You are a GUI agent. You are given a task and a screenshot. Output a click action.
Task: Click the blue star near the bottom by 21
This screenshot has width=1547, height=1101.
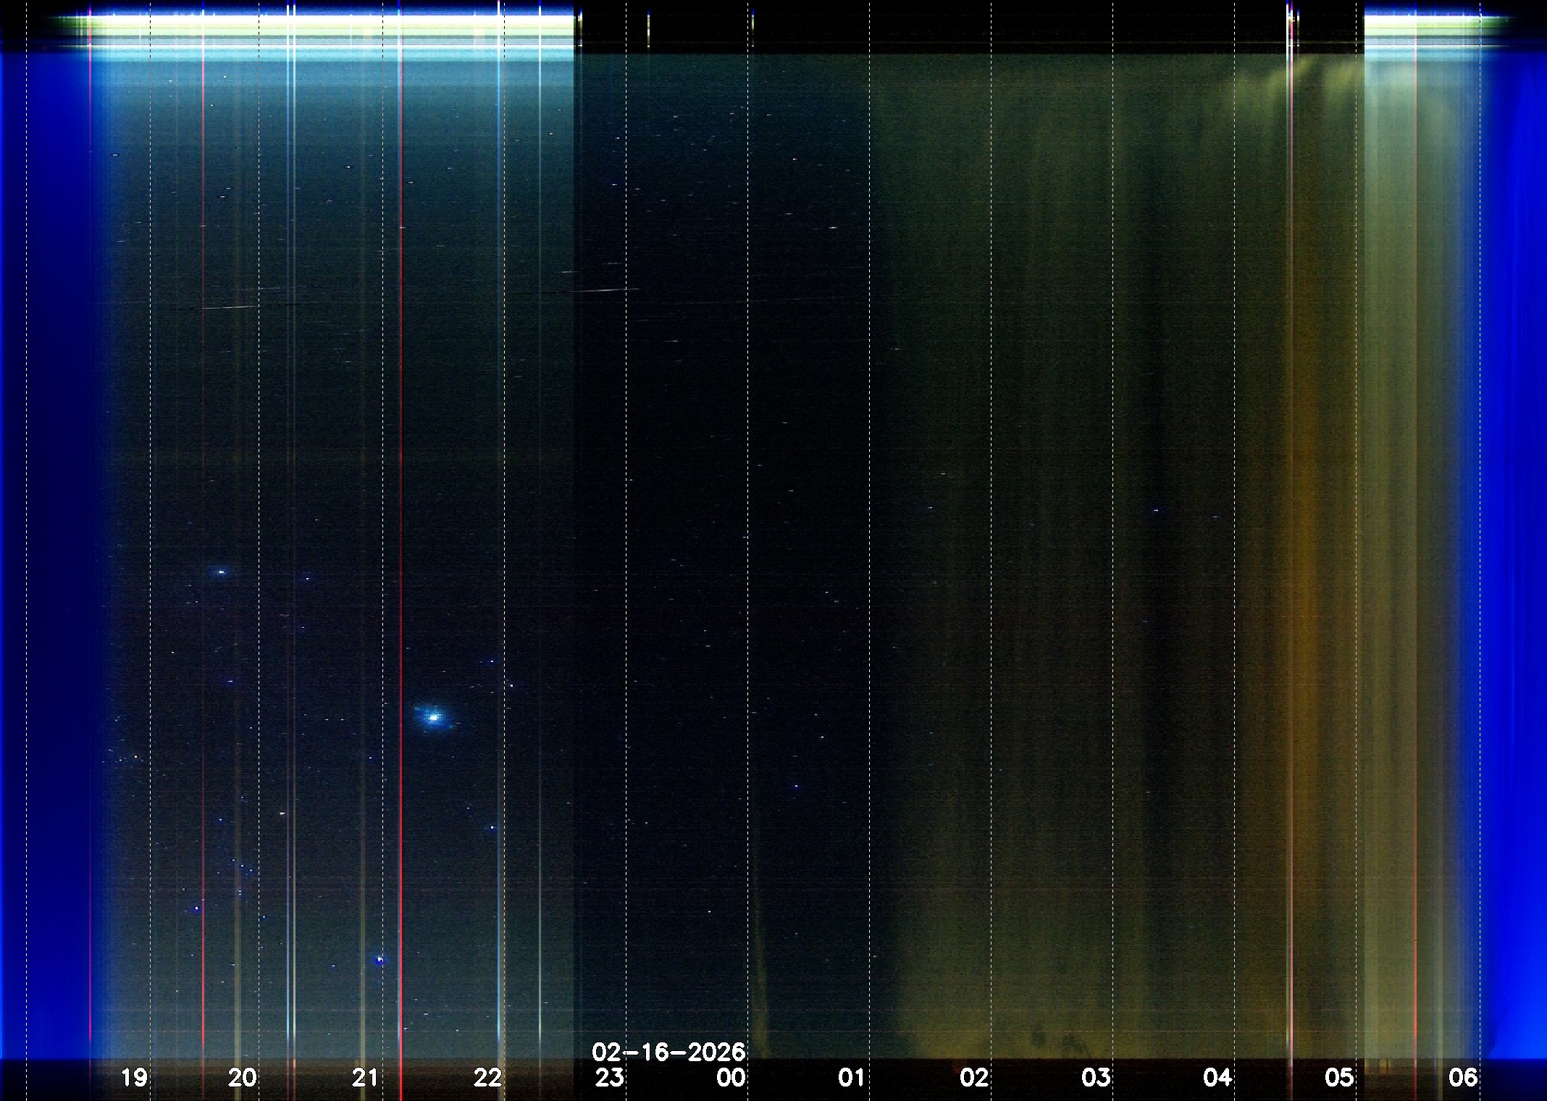(x=379, y=960)
